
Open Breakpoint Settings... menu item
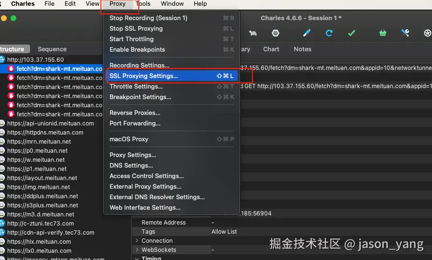tap(171, 97)
